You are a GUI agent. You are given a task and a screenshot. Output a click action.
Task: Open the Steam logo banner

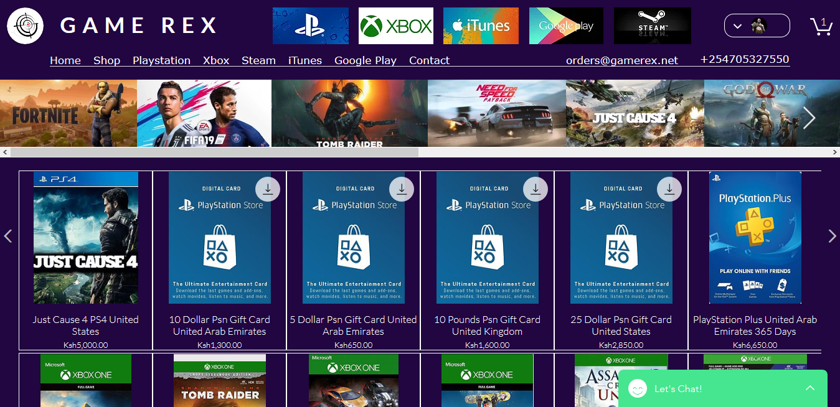point(653,26)
